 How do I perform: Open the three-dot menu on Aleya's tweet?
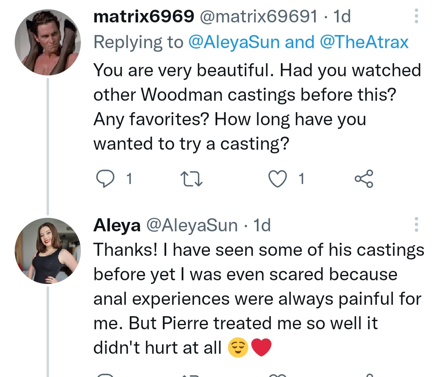click(416, 225)
